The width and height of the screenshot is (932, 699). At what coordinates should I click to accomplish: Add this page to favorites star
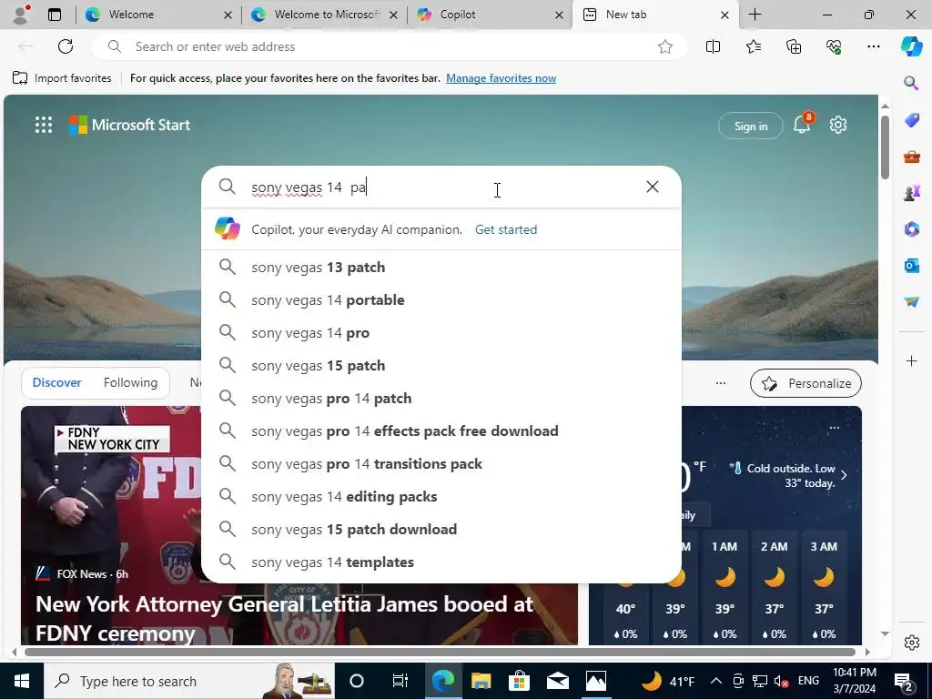[x=665, y=46]
